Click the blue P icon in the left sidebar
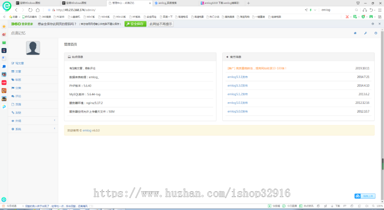The height and width of the screenshot is (210, 384). [4, 106]
